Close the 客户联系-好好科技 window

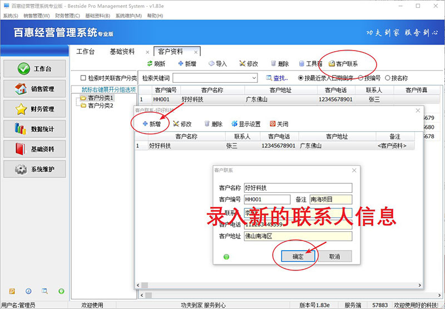[418, 111]
